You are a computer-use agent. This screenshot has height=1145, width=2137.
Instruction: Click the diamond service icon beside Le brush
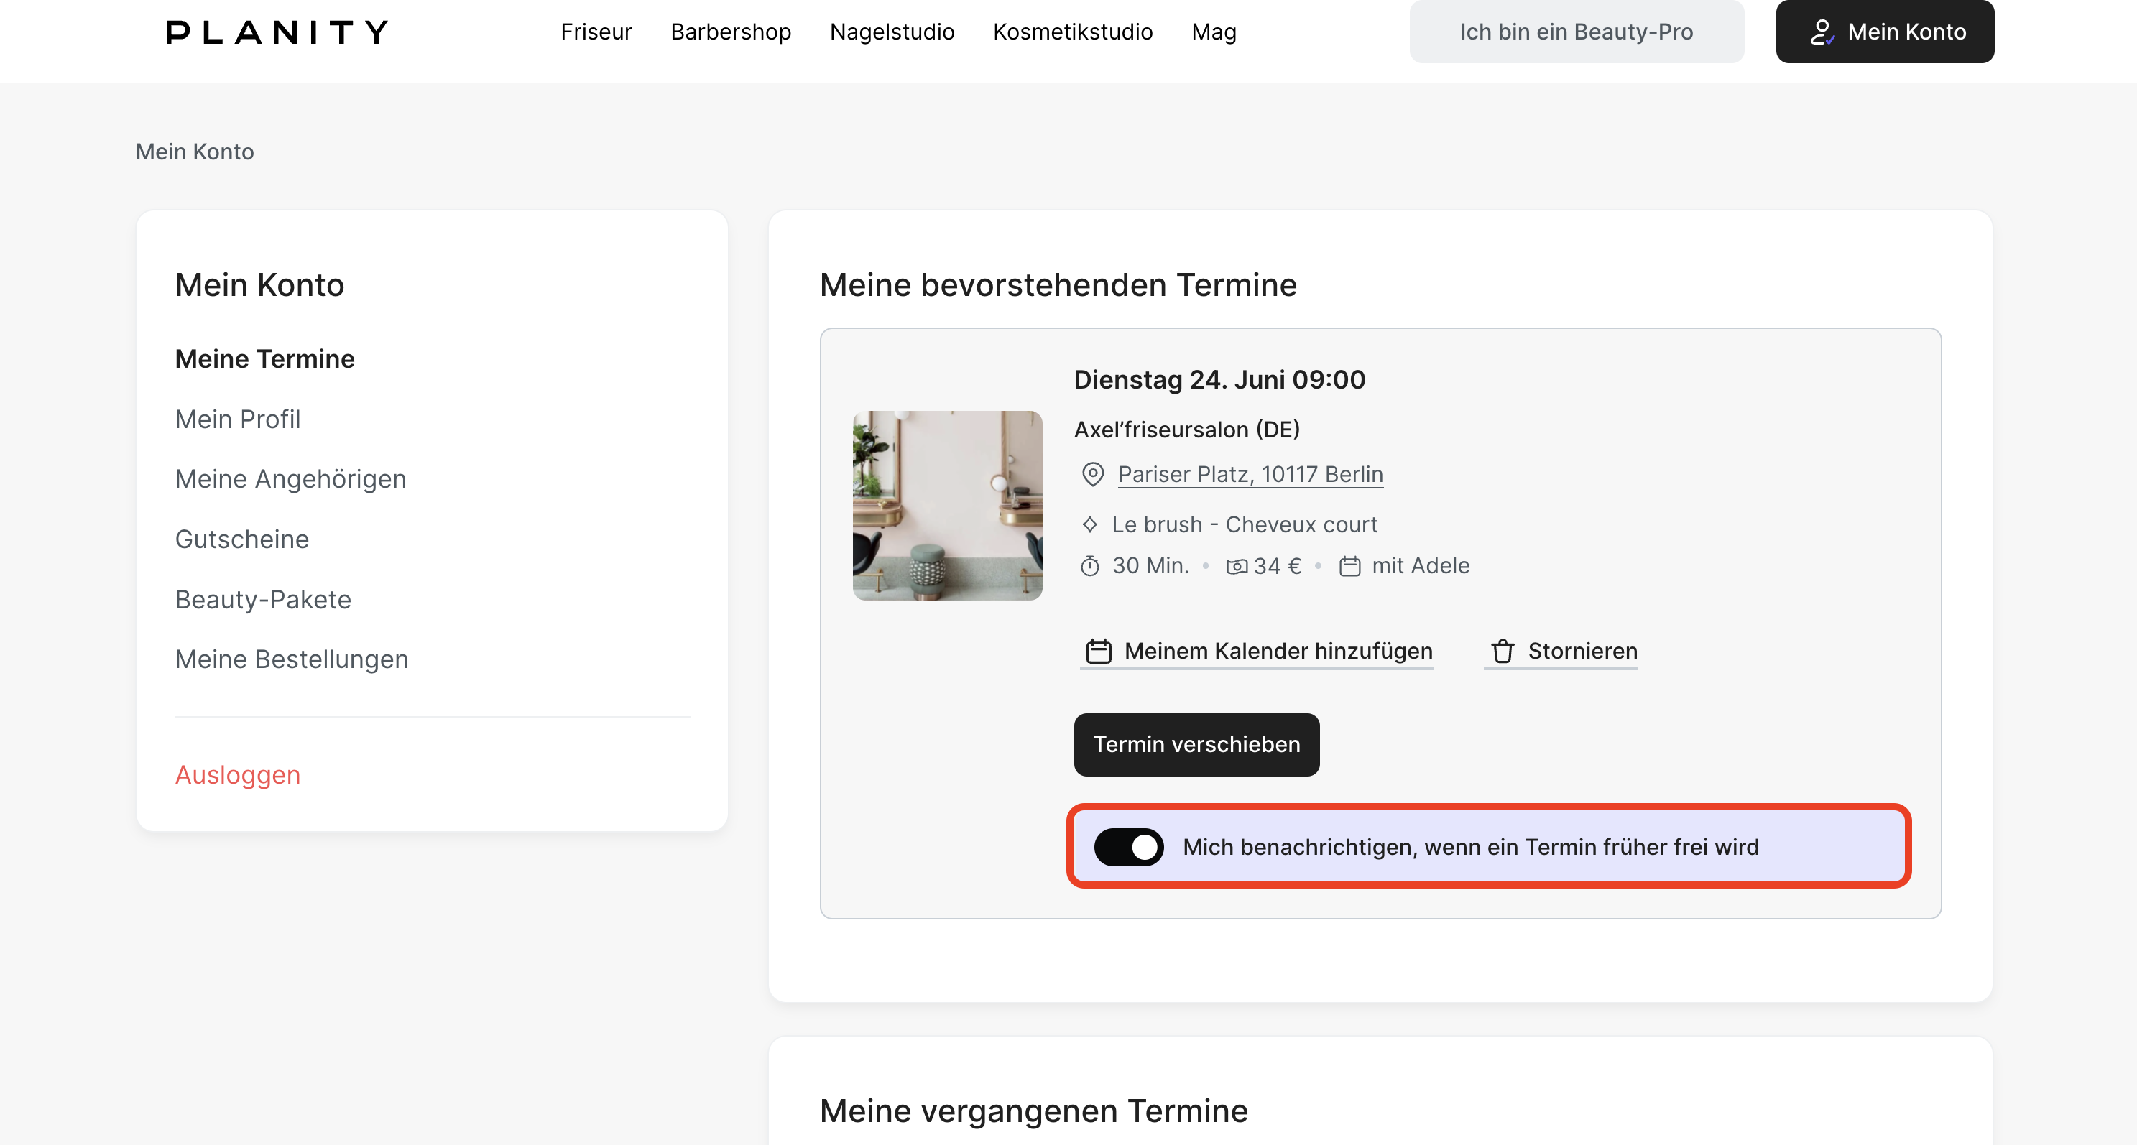[x=1090, y=525]
